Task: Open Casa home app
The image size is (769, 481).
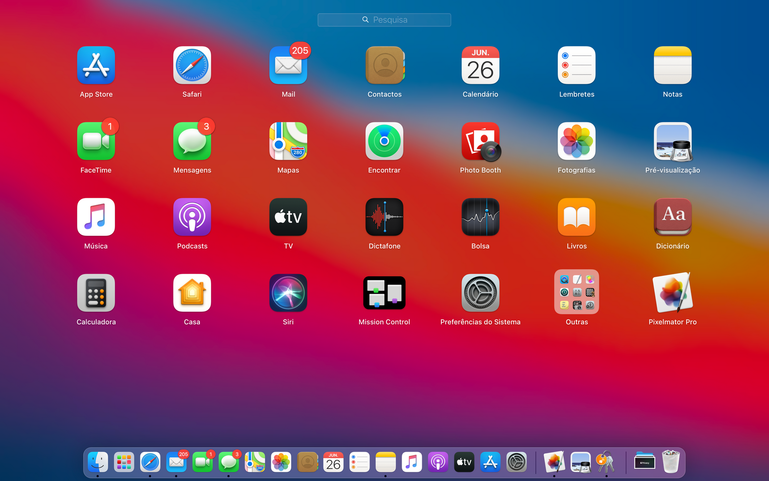Action: [192, 293]
